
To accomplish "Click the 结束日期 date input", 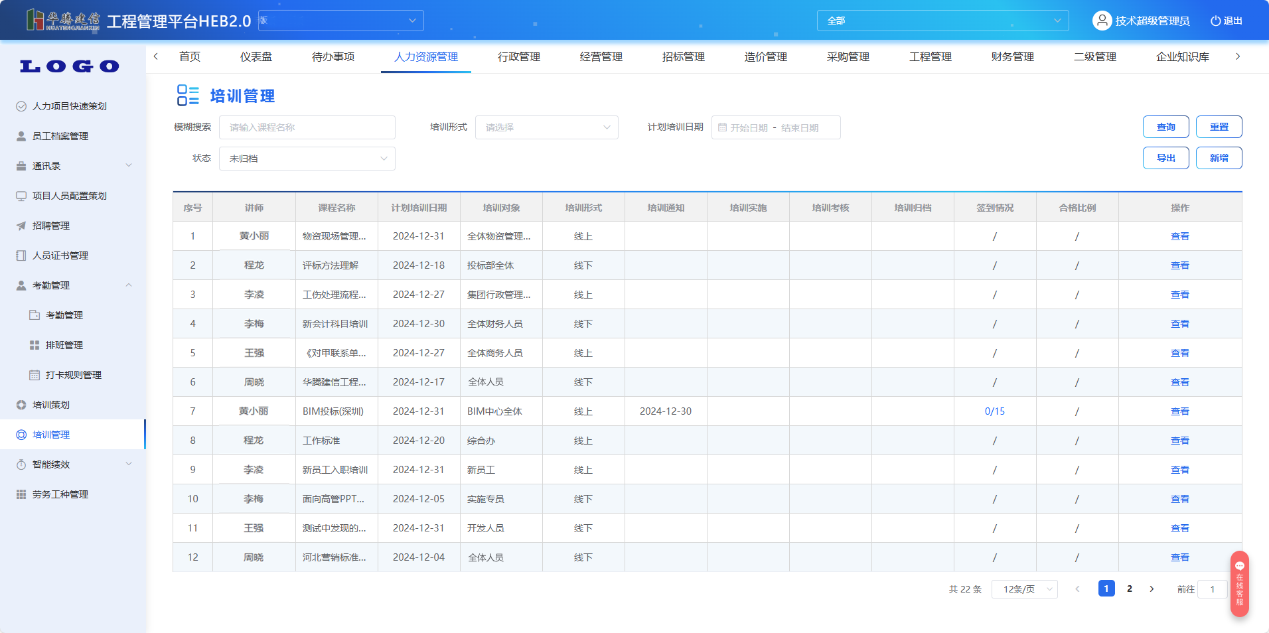I will pyautogui.click(x=800, y=128).
